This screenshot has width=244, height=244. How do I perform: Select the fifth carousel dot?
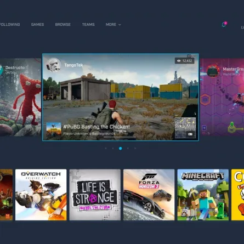pyautogui.click(x=135, y=149)
